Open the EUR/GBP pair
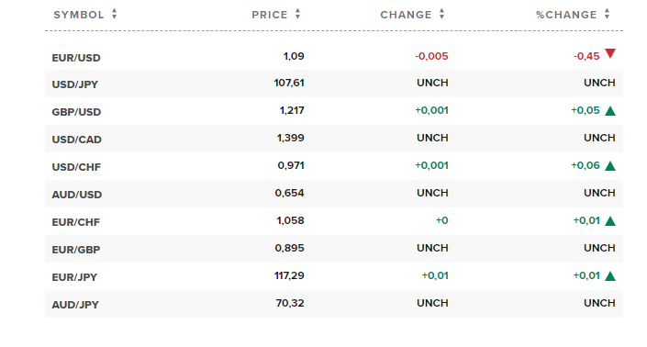This screenshot has height=347, width=647. tap(76, 250)
